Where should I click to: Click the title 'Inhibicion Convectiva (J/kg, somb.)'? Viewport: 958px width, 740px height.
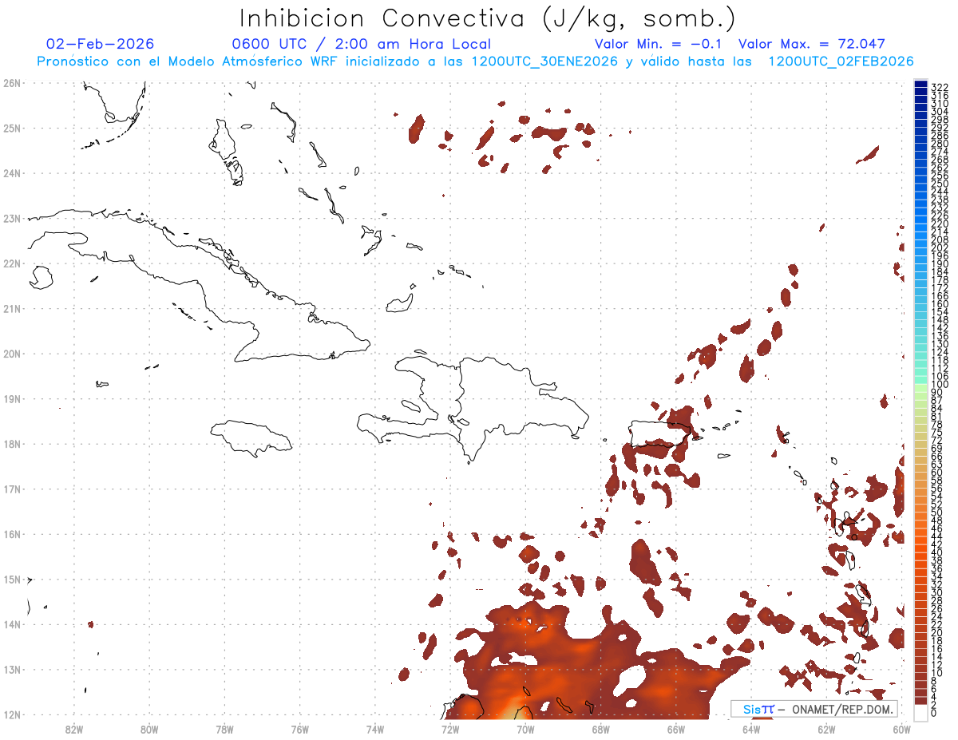[x=488, y=18]
